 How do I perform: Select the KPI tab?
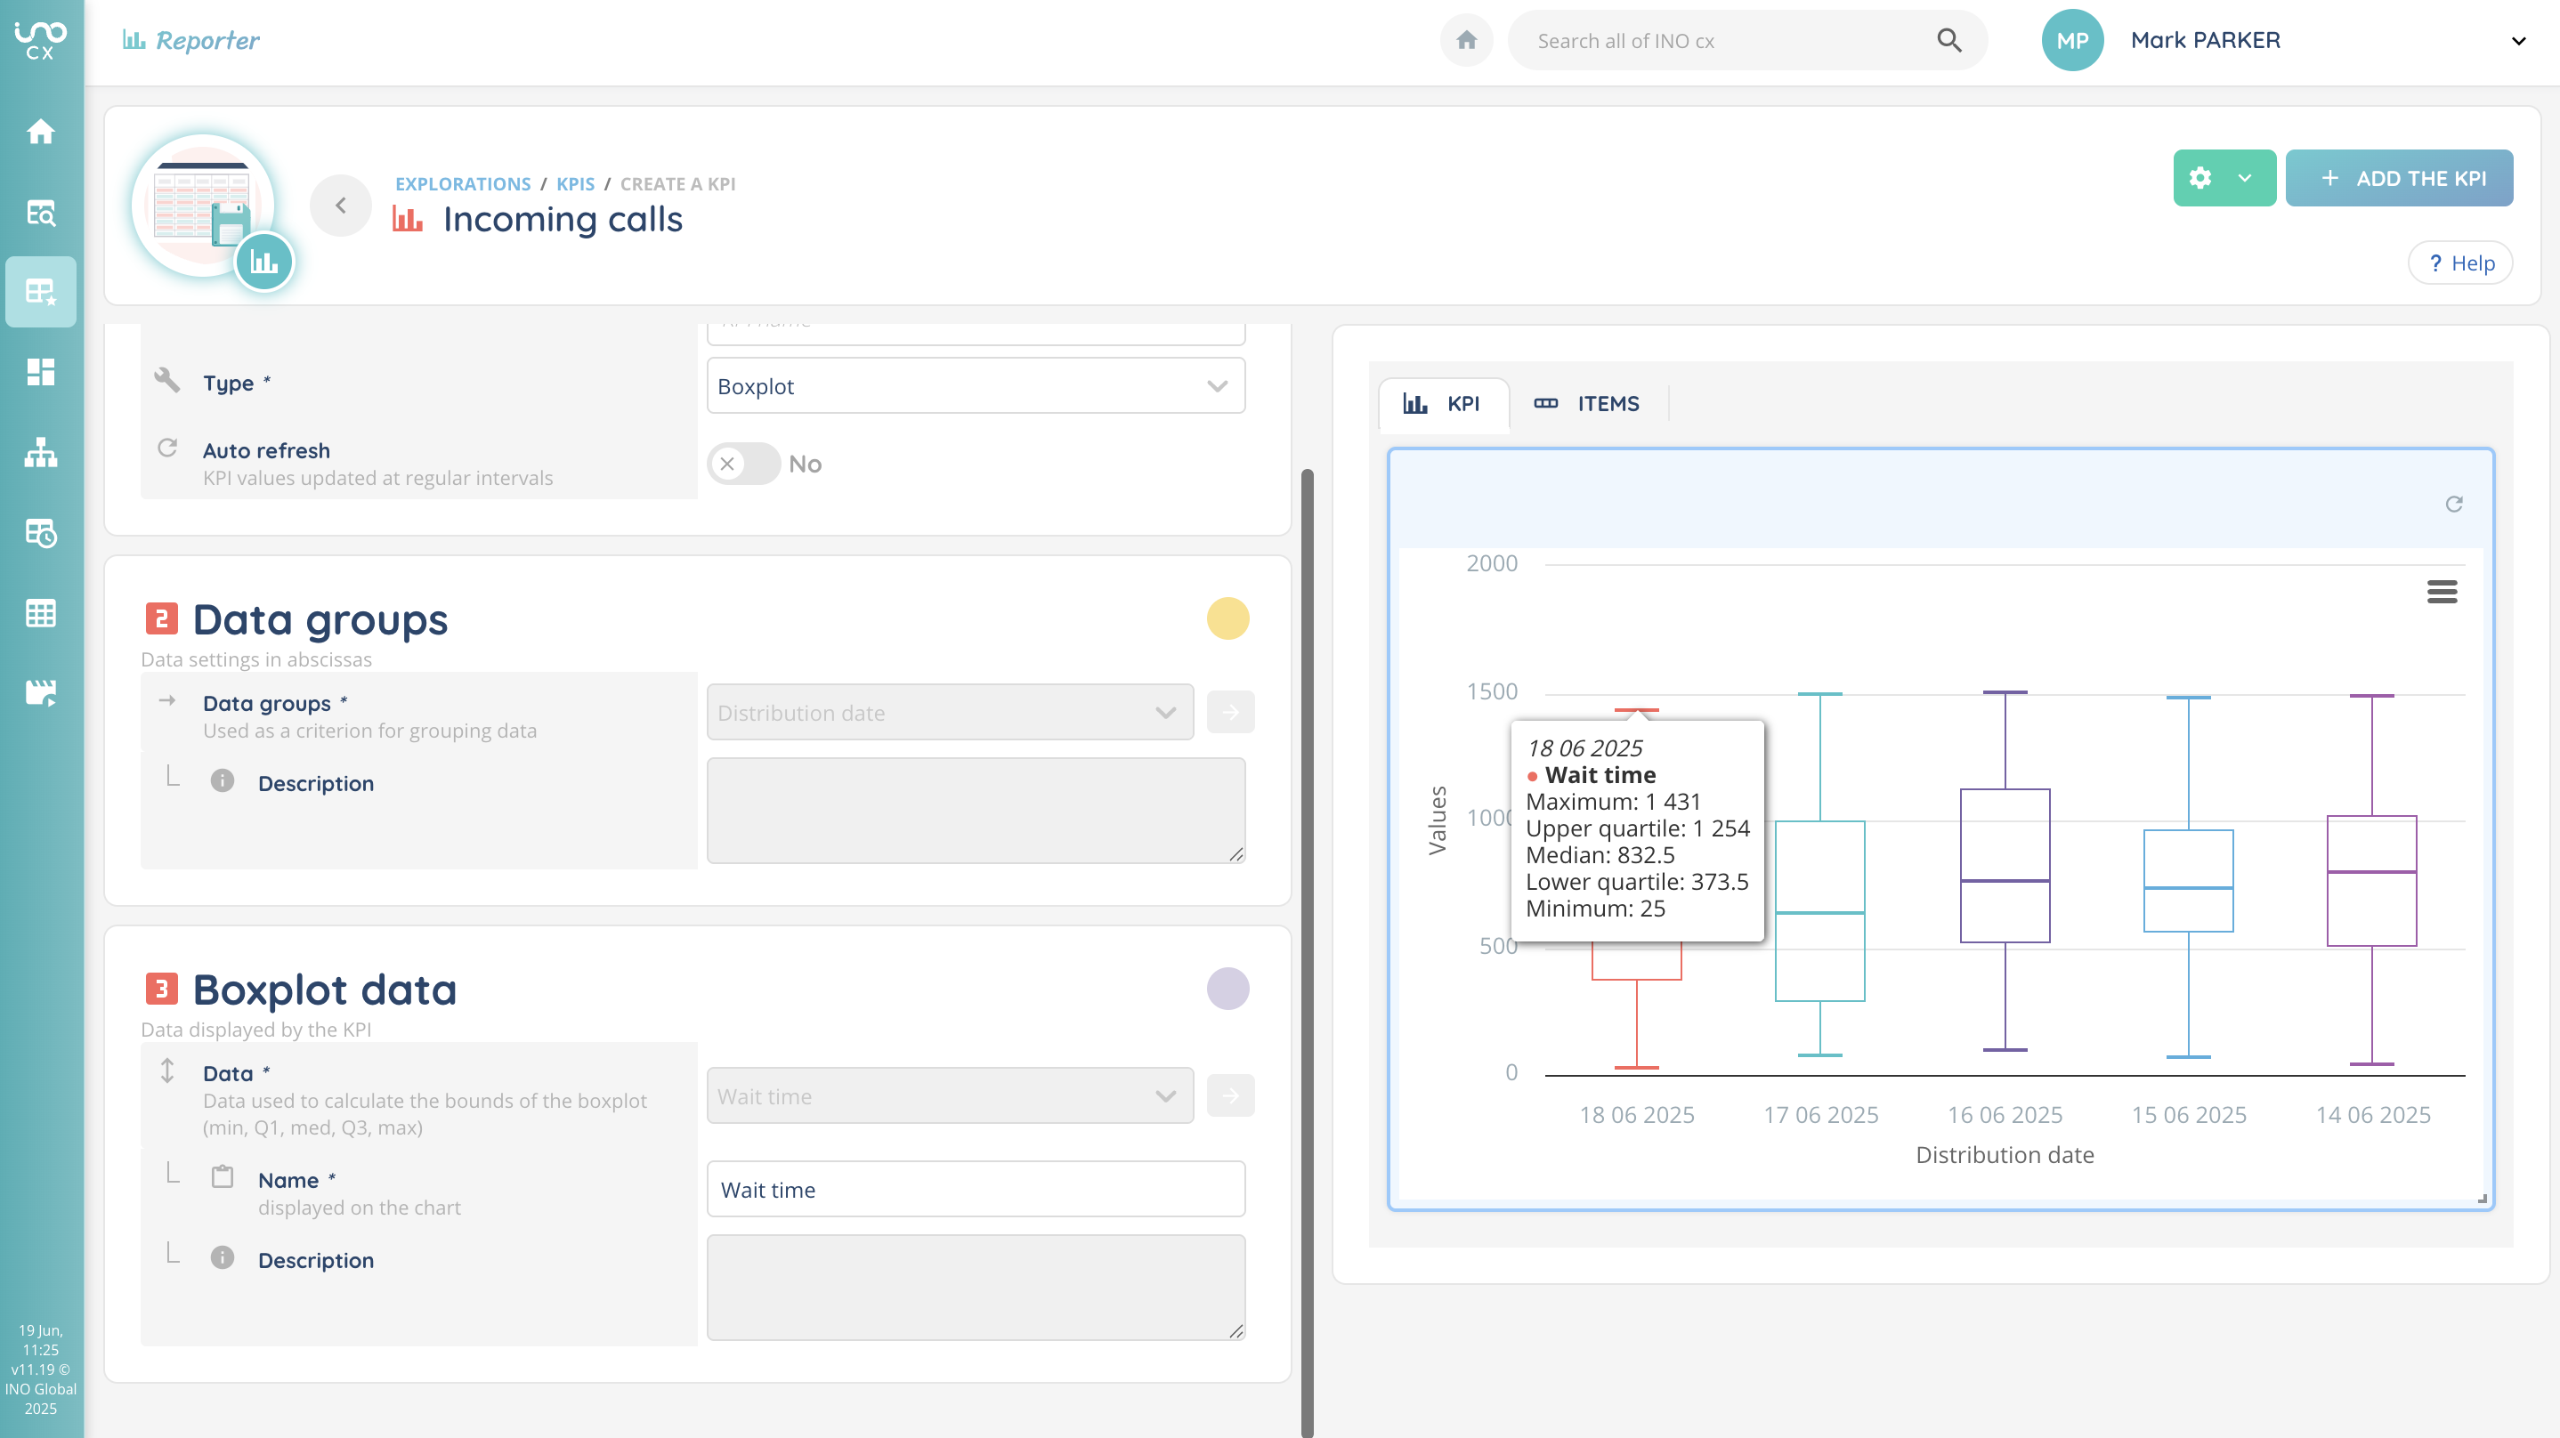(x=1442, y=403)
